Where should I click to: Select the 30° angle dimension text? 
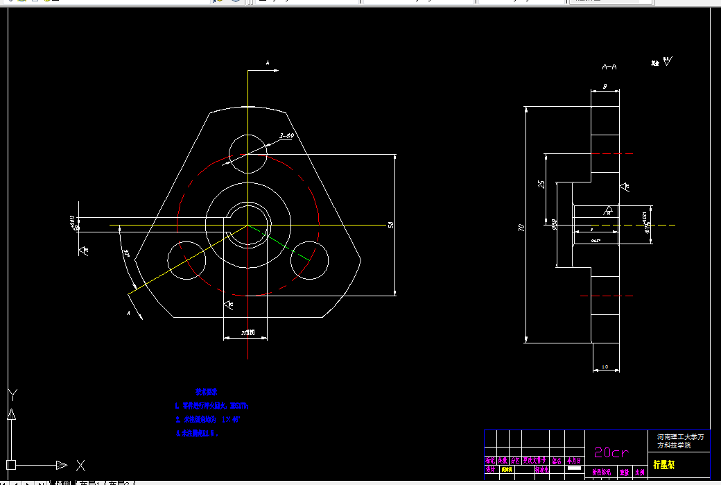[126, 253]
